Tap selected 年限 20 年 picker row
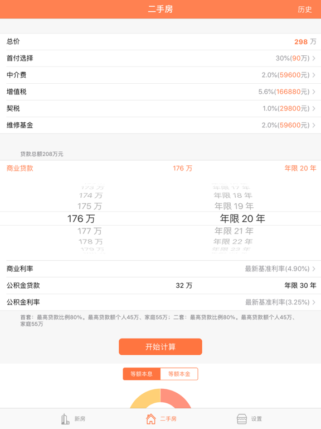Image resolution: width=321 pixels, height=429 pixels. point(242,218)
